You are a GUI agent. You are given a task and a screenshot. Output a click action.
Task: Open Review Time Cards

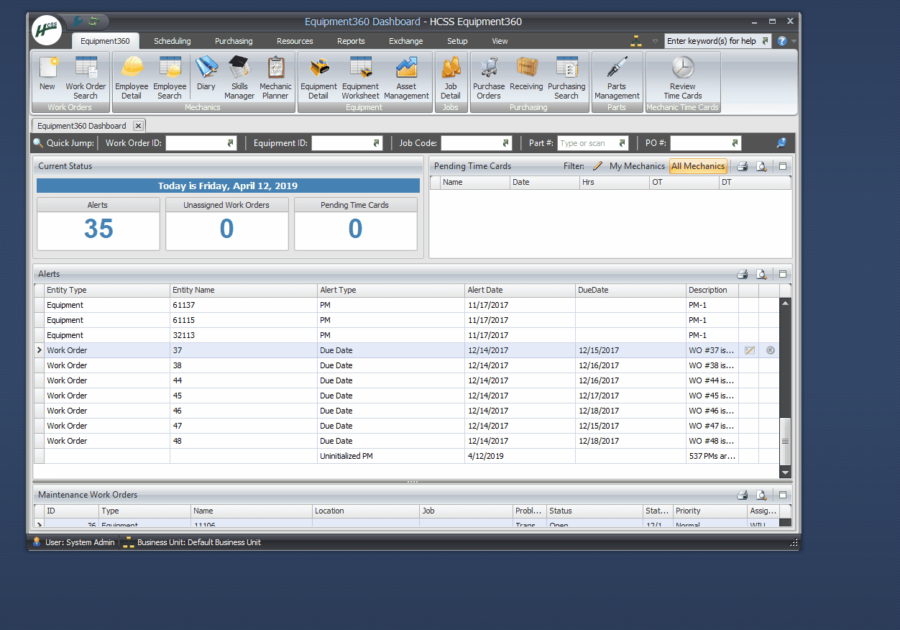coord(683,77)
